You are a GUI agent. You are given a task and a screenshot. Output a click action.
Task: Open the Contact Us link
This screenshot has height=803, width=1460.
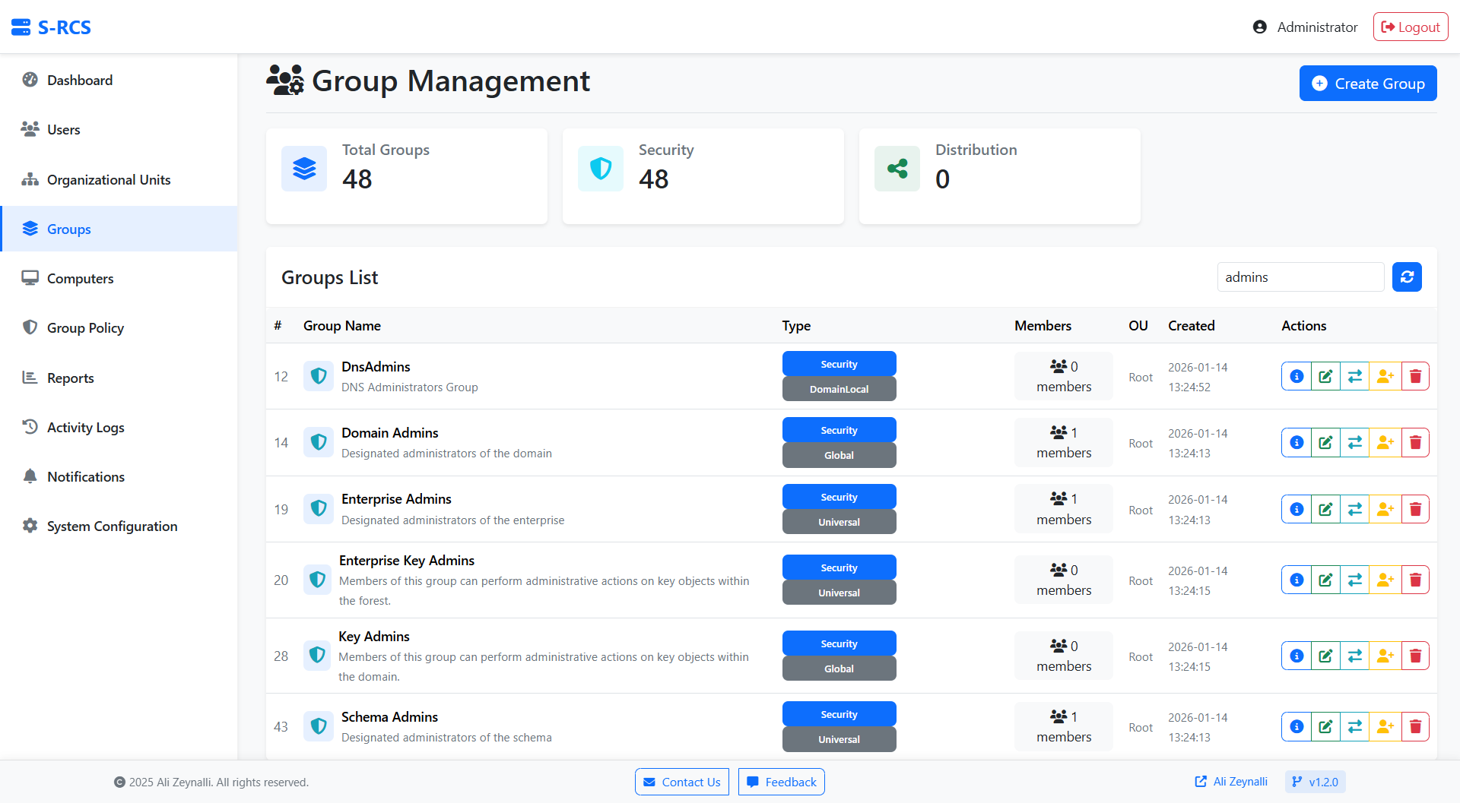[x=681, y=781]
